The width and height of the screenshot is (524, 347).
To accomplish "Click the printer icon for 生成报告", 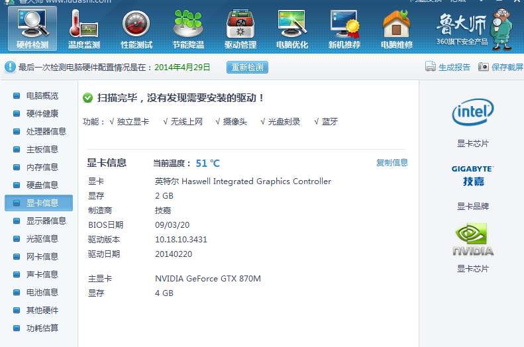I will (431, 66).
